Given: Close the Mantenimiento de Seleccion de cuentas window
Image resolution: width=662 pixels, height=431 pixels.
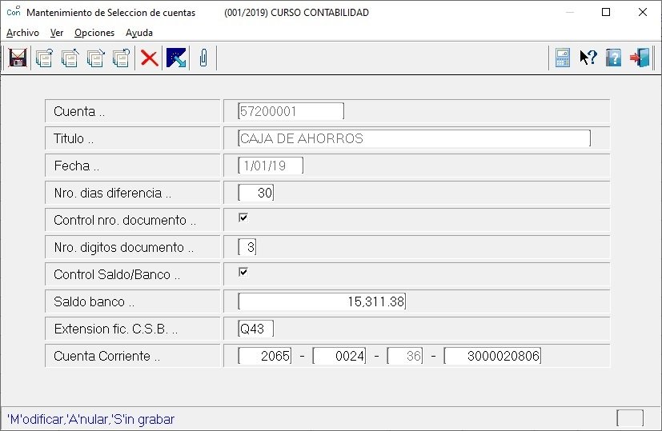Looking at the screenshot, I should (x=643, y=12).
